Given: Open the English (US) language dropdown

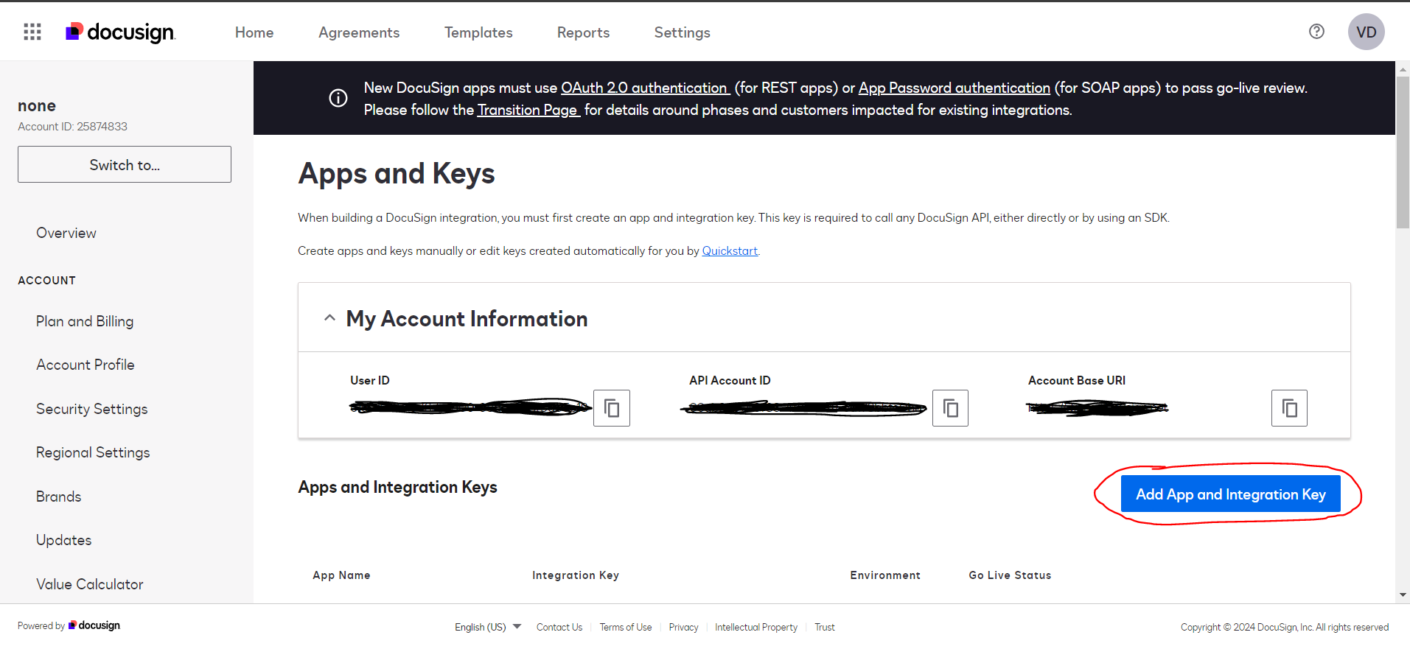Looking at the screenshot, I should tap(488, 627).
